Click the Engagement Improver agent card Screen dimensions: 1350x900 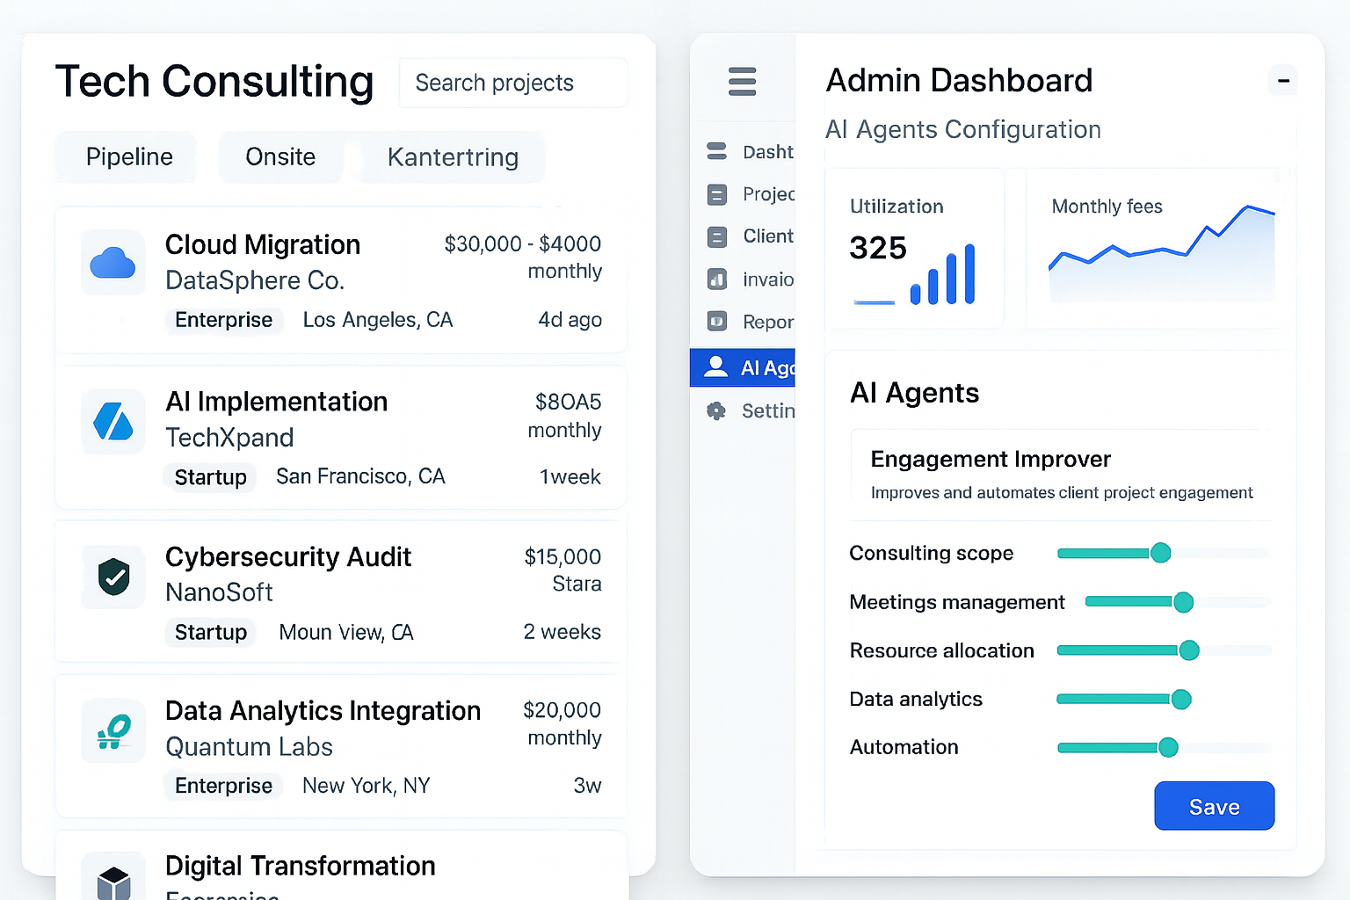click(x=1061, y=475)
